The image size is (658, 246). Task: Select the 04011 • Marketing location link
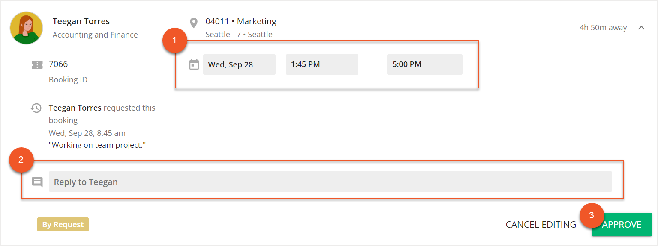(241, 21)
